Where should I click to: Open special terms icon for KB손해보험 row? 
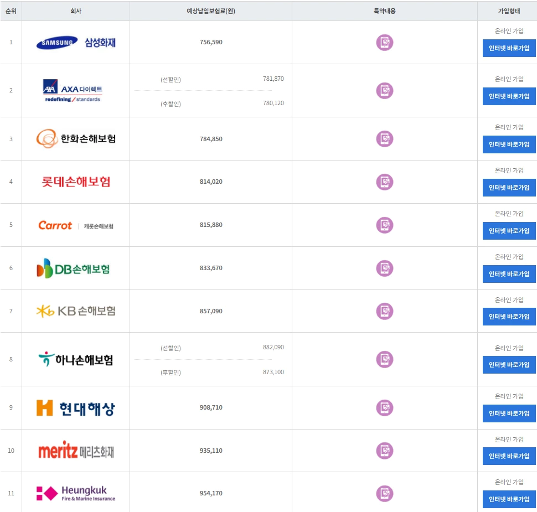(x=385, y=311)
